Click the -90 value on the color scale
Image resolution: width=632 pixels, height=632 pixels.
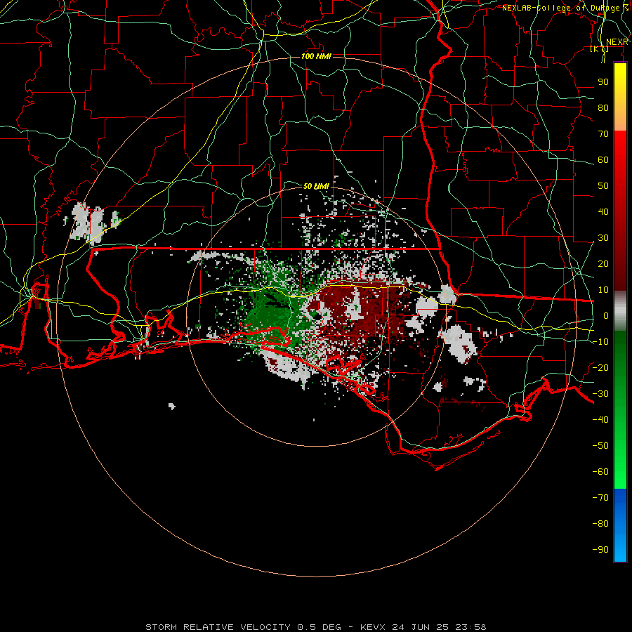click(x=600, y=549)
